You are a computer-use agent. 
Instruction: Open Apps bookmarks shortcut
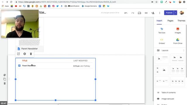(5, 6)
